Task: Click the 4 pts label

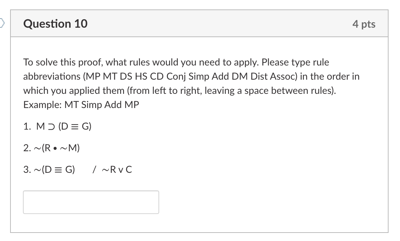Action: click(x=364, y=24)
